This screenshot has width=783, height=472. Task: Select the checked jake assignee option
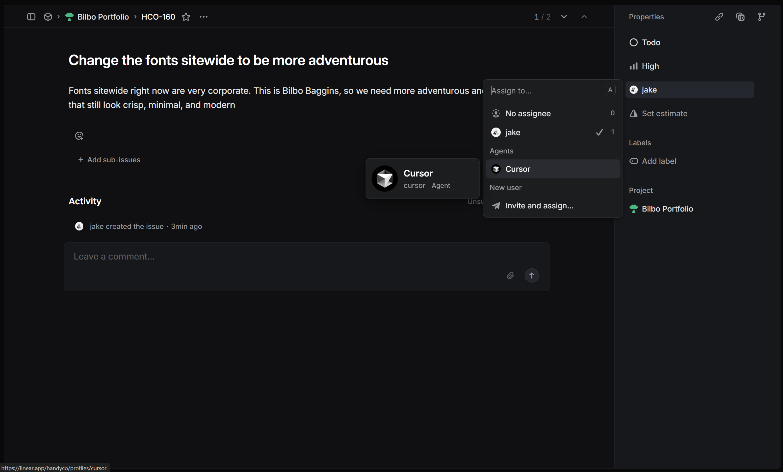513,133
